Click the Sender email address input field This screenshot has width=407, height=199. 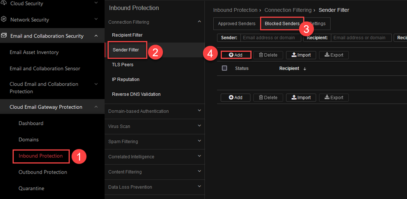click(x=271, y=37)
